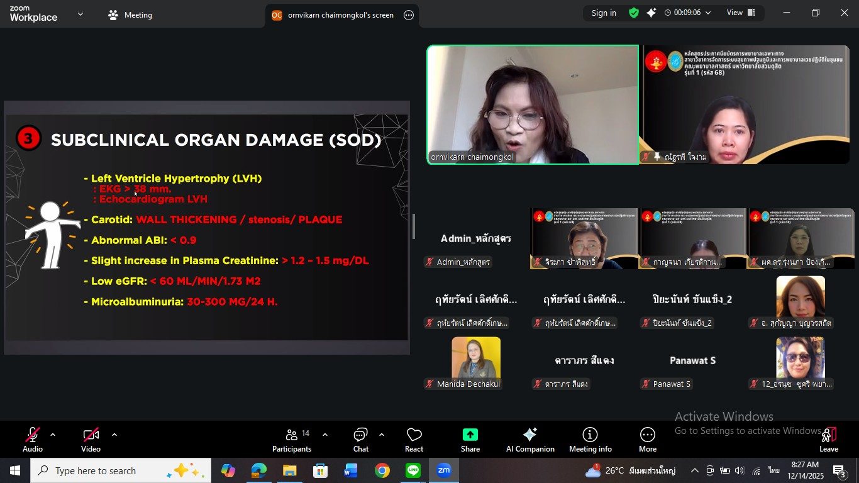
Task: Show Meeting info
Action: (590, 440)
